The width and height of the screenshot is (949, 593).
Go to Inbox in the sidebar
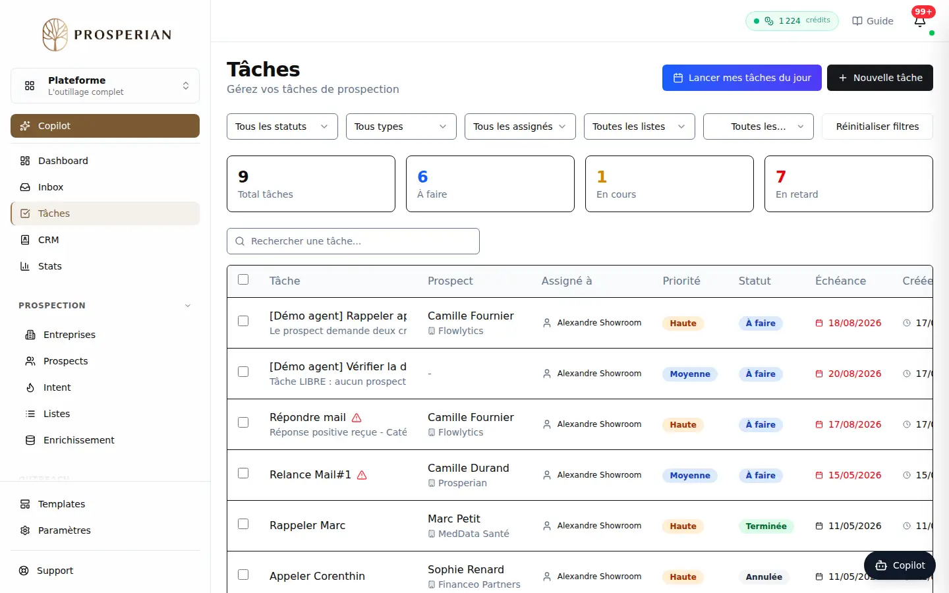click(x=105, y=187)
